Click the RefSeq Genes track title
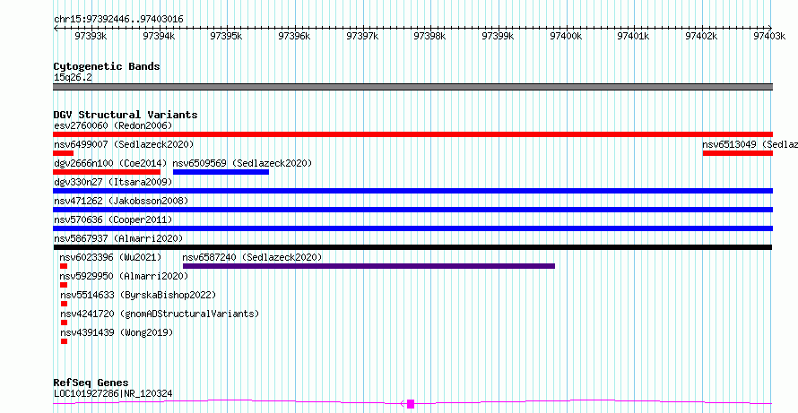 91,383
